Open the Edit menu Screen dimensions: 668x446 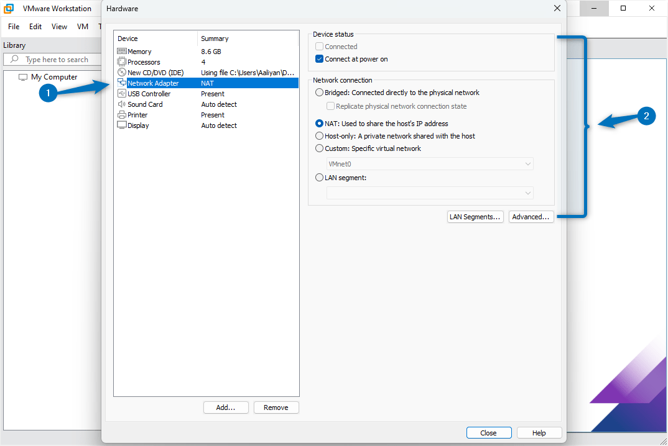35,26
